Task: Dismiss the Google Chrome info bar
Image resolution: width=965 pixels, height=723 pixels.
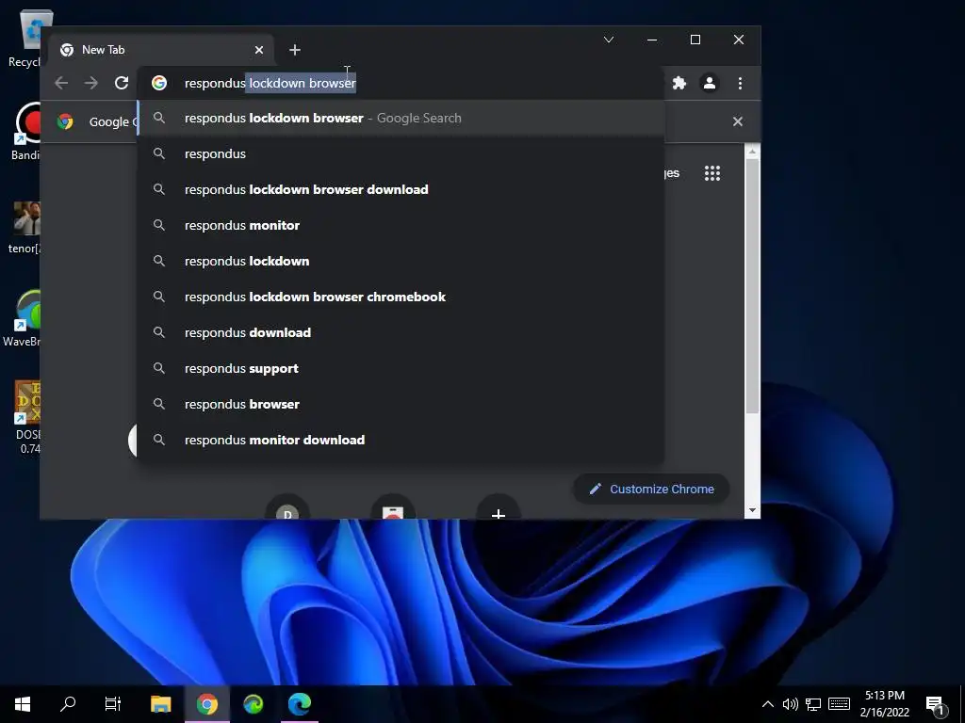Action: (x=737, y=121)
